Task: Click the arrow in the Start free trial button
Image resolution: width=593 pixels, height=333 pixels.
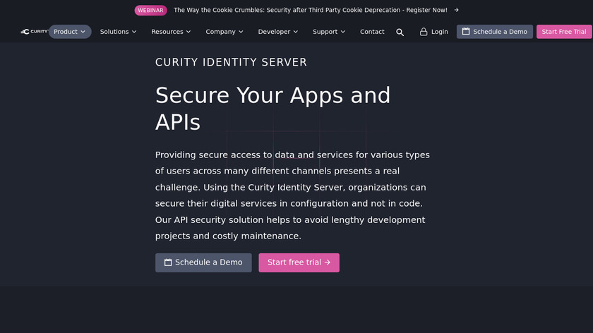Action: [x=328, y=262]
